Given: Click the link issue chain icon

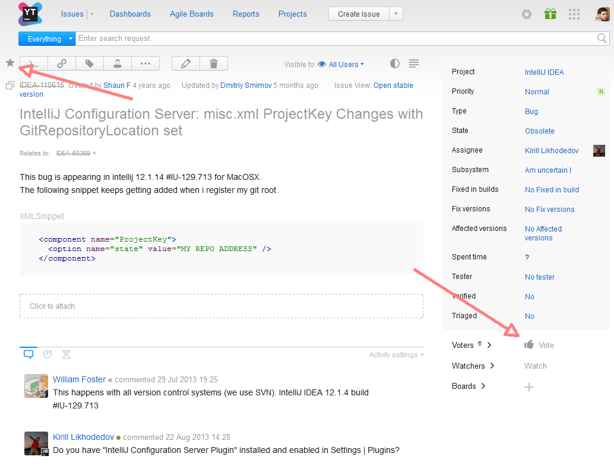Looking at the screenshot, I should [x=62, y=64].
